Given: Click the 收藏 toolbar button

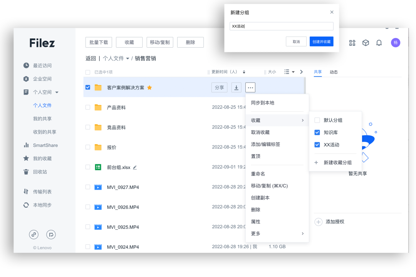Looking at the screenshot, I should (x=129, y=42).
